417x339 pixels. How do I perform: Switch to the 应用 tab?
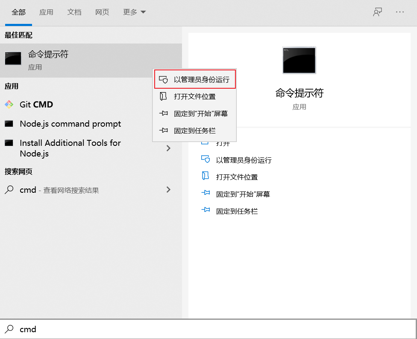(46, 12)
